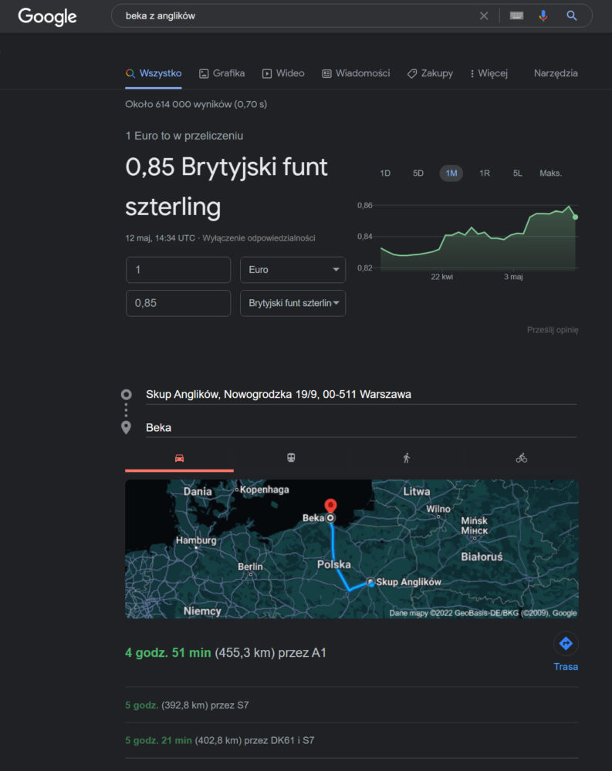Click the Kopenhaga label on the map
The height and width of the screenshot is (771, 612).
(265, 490)
